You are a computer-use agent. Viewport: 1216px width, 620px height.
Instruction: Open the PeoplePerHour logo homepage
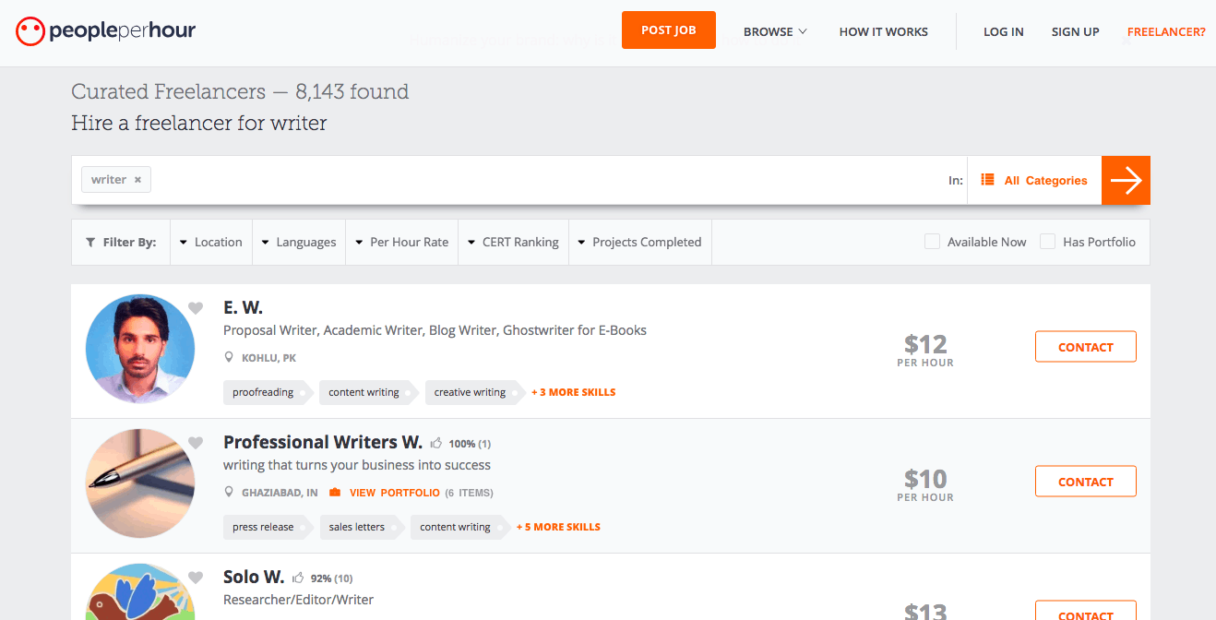105,31
